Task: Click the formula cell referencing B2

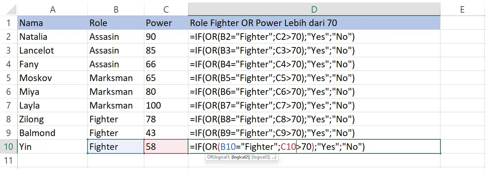Action: pyautogui.click(x=314, y=37)
